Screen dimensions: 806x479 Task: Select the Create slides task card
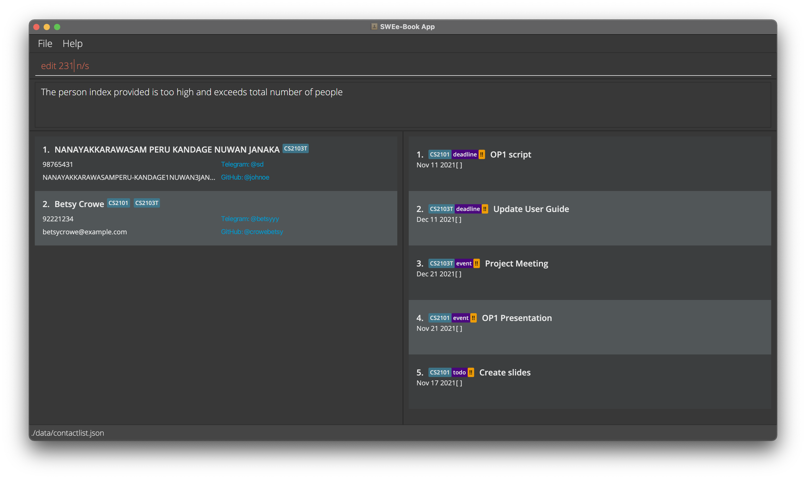pos(614,387)
